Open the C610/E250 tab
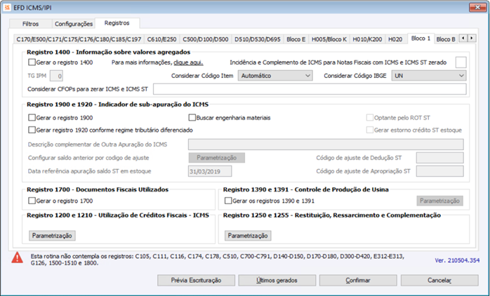The height and width of the screenshot is (296, 490). (162, 39)
